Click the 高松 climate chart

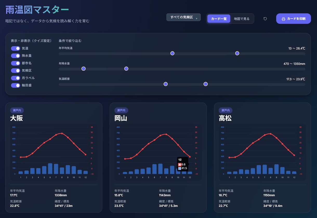tap(262, 153)
